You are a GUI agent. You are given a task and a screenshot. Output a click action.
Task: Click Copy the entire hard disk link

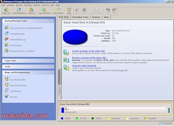point(84,66)
